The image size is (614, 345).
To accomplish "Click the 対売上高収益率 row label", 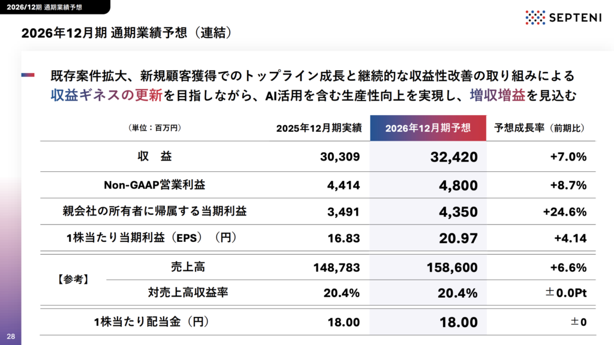I will 188,292.
